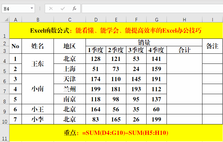Screen dimensions: 223x142
Task: Click the empty merged 合计 cell for 小南
Action: point(184,89)
